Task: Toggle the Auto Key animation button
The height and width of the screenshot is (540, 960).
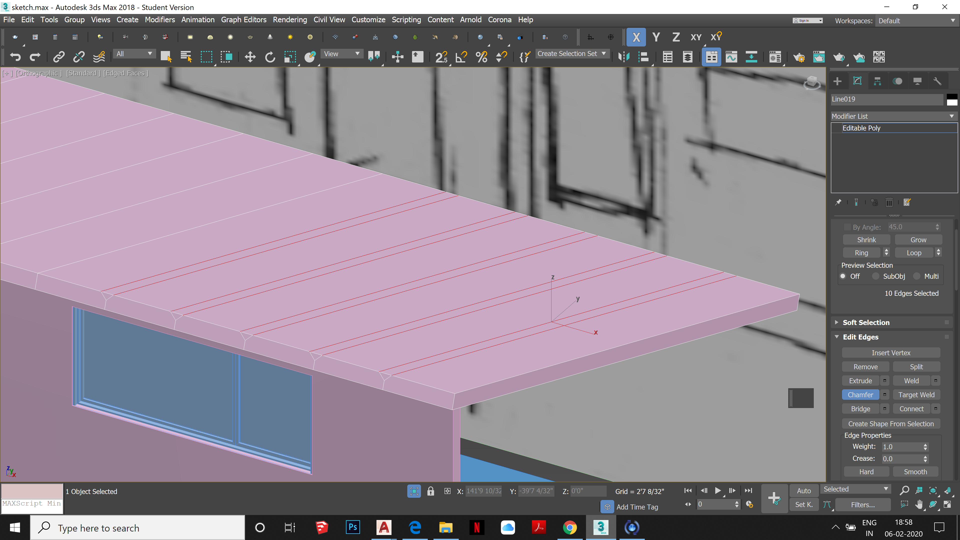Action: [803, 490]
